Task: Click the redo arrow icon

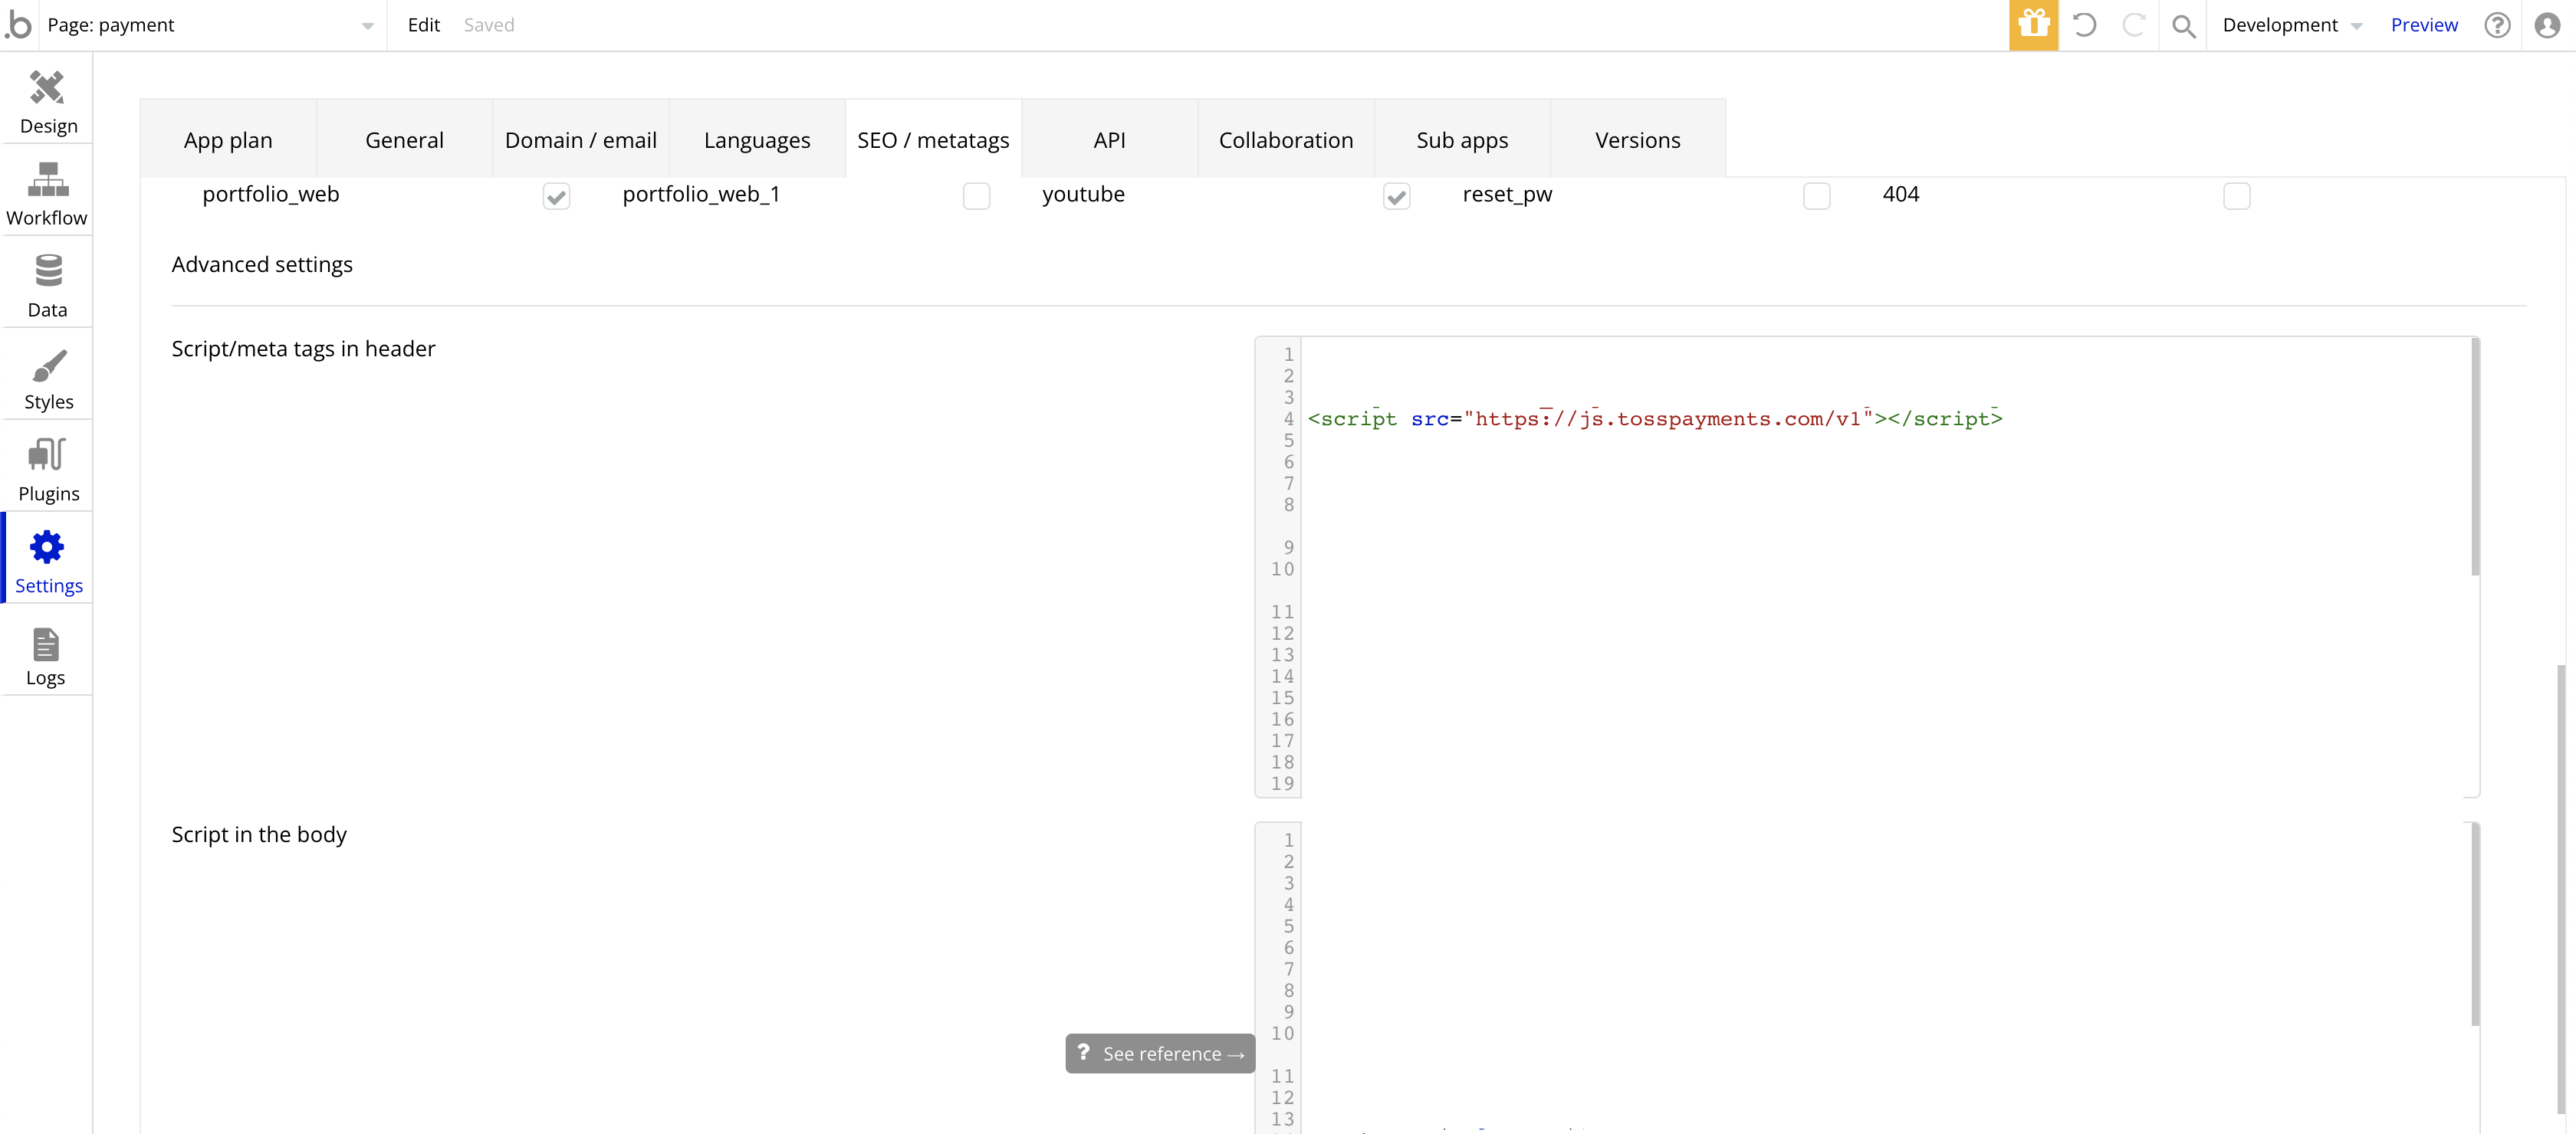Action: coord(2134,25)
